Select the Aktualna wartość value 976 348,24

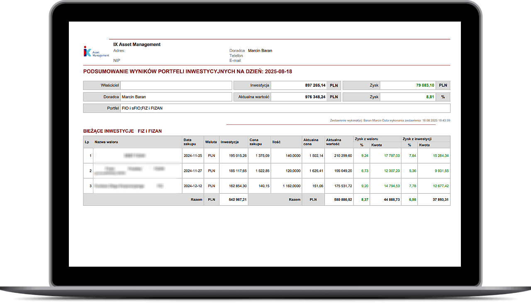tap(298, 97)
